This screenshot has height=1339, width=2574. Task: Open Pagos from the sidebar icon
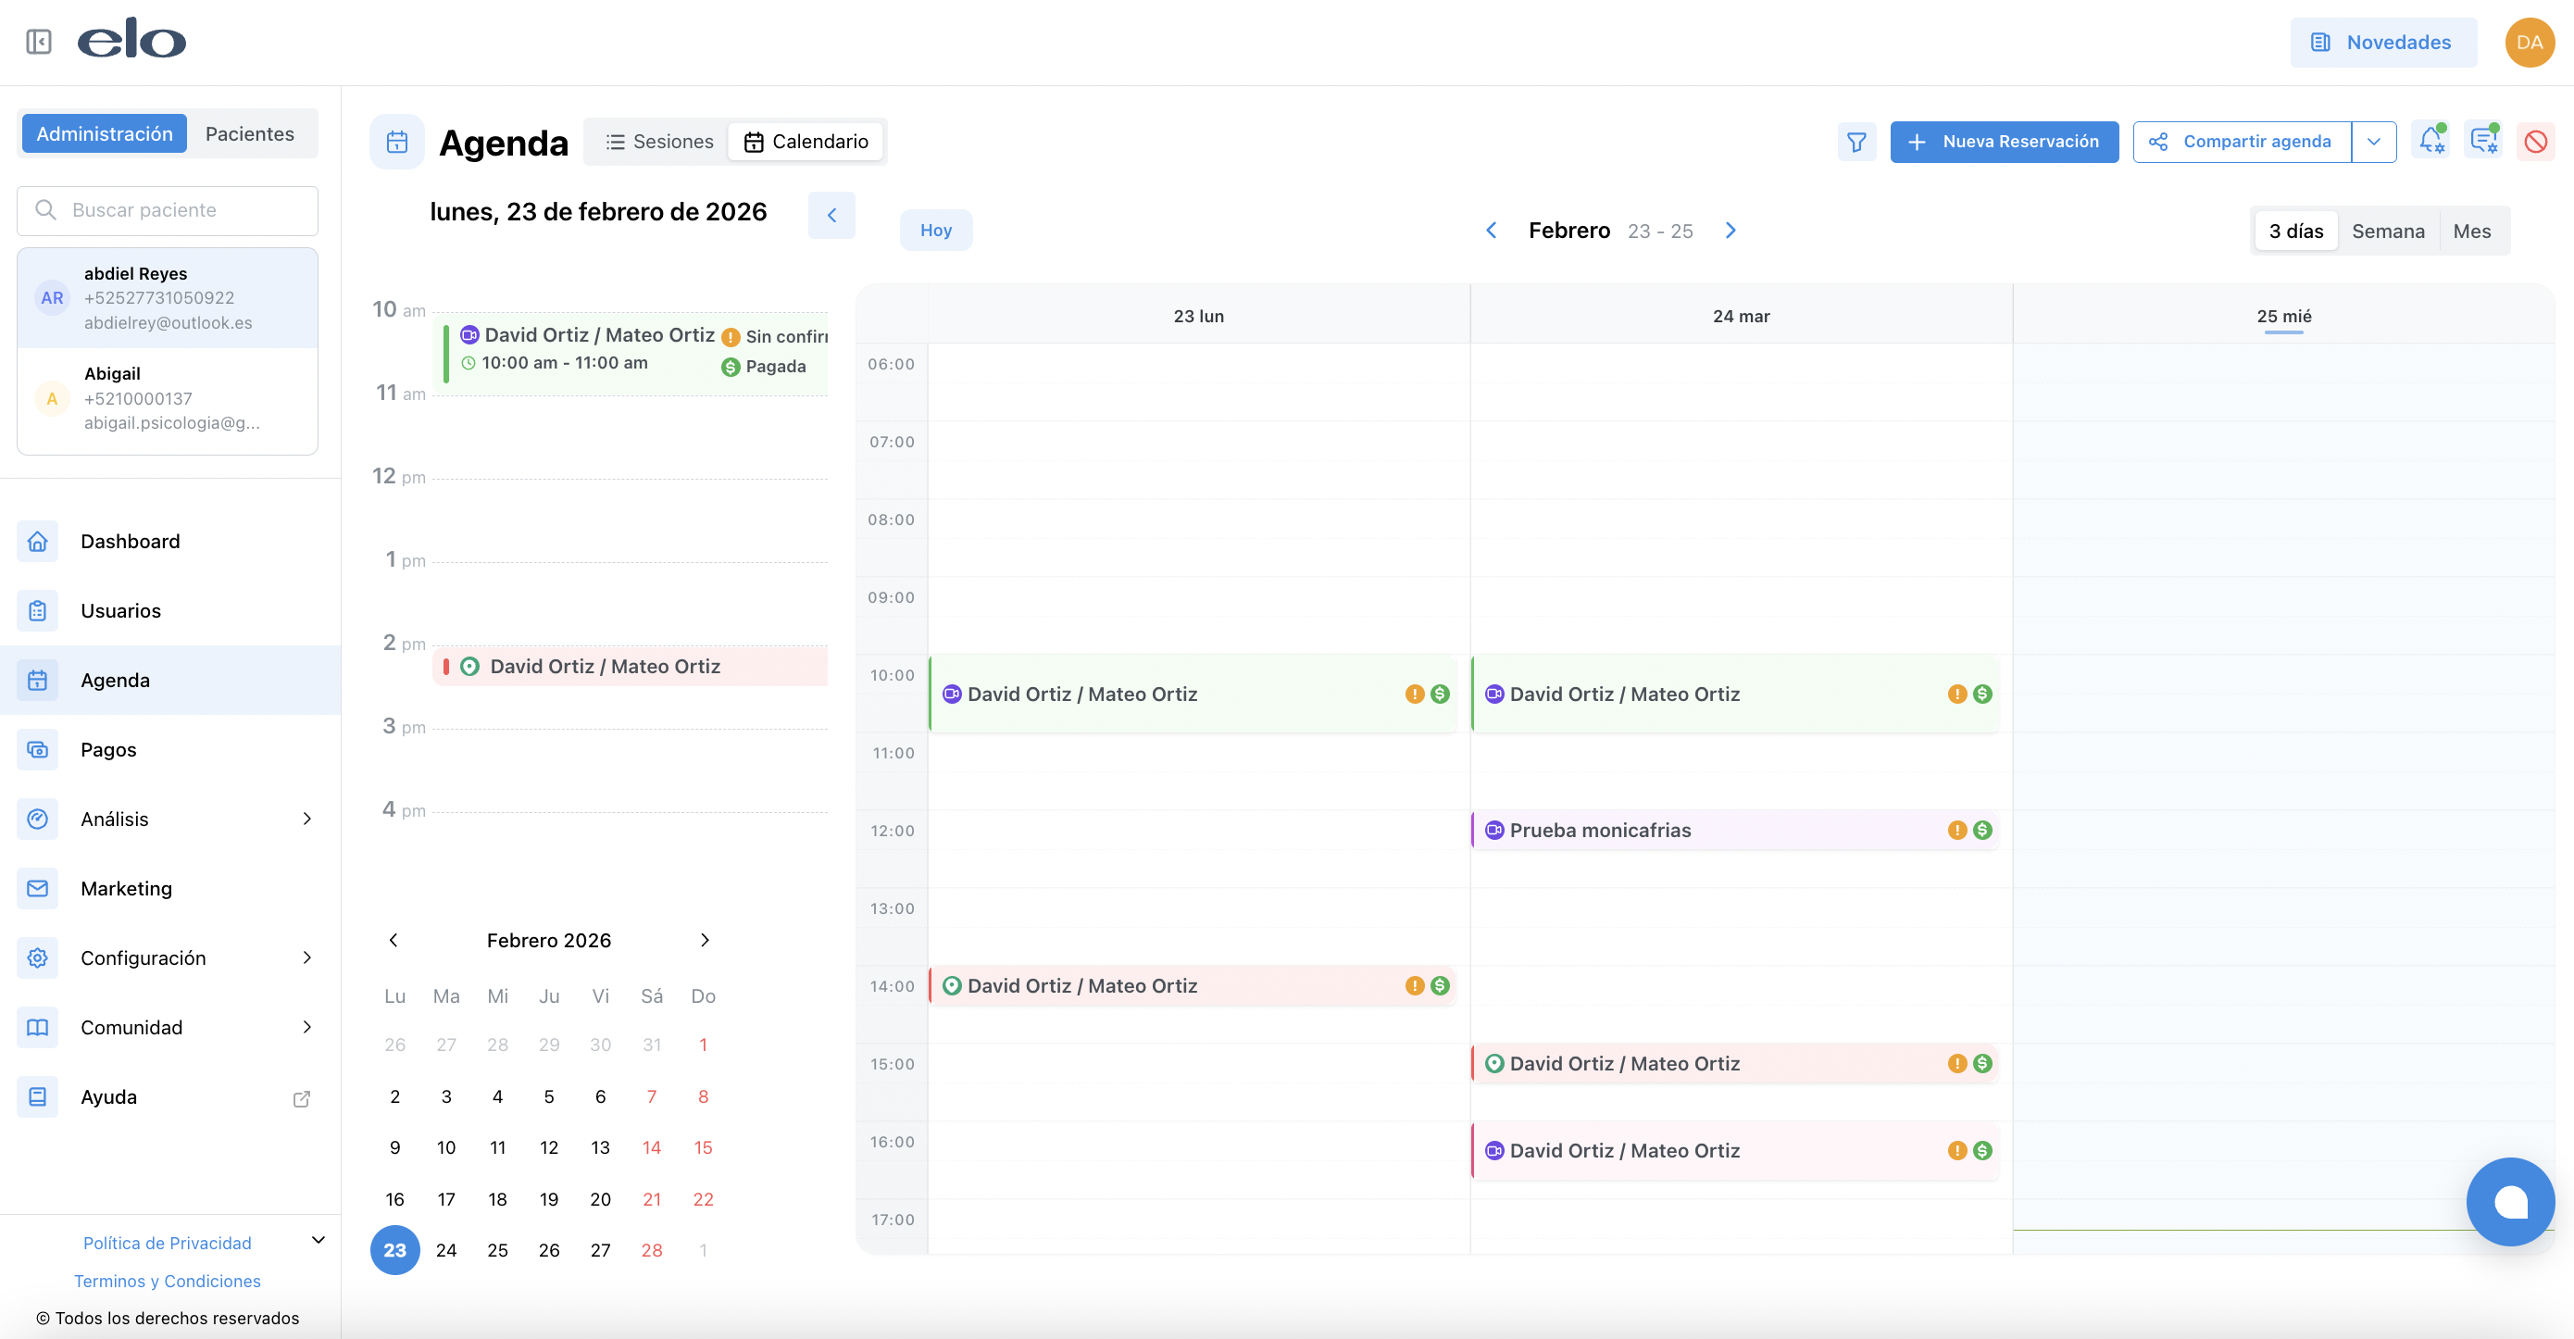click(38, 749)
